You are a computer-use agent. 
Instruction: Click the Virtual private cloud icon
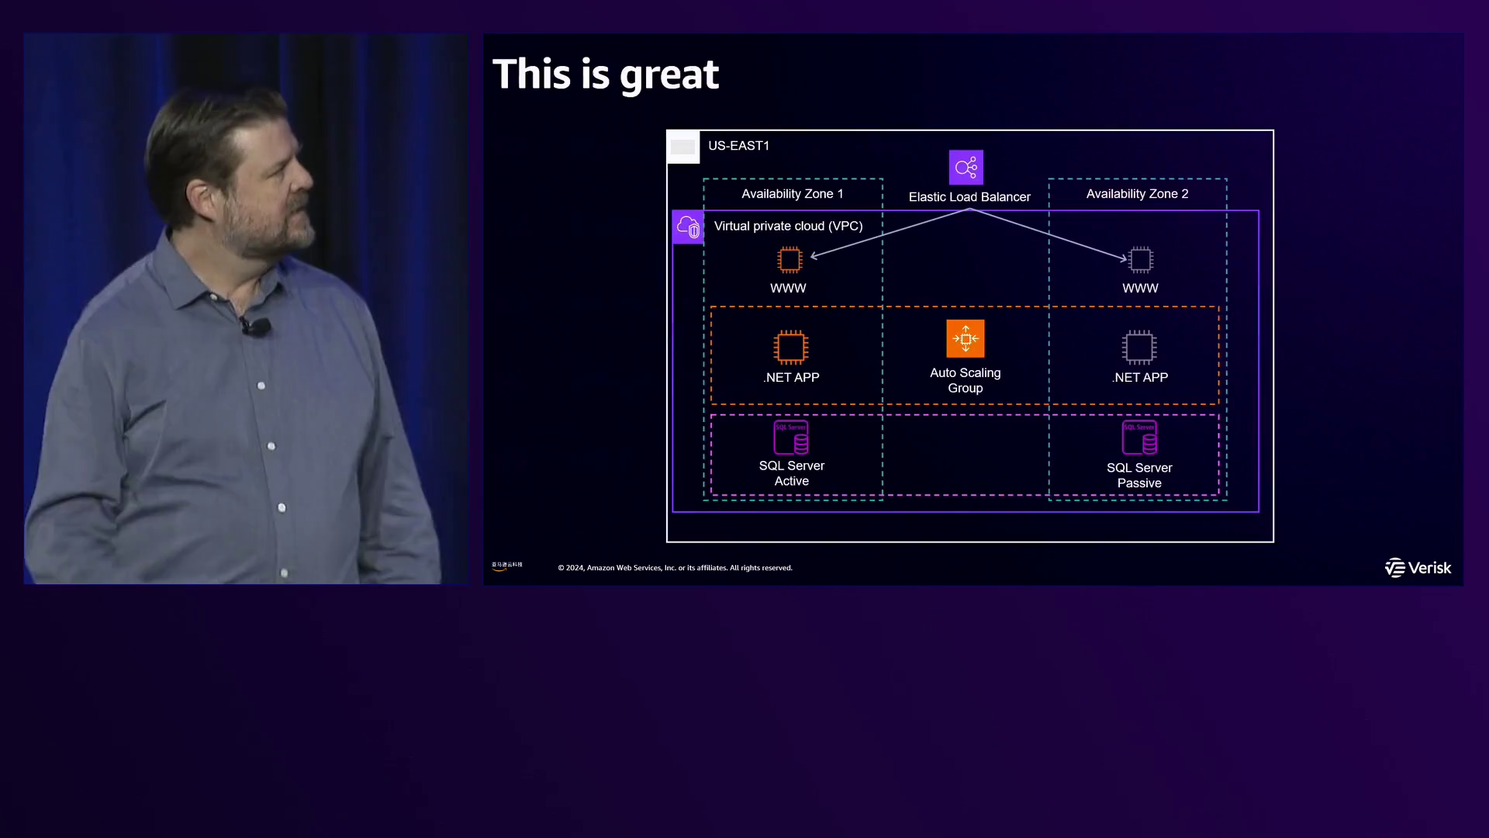tap(688, 227)
